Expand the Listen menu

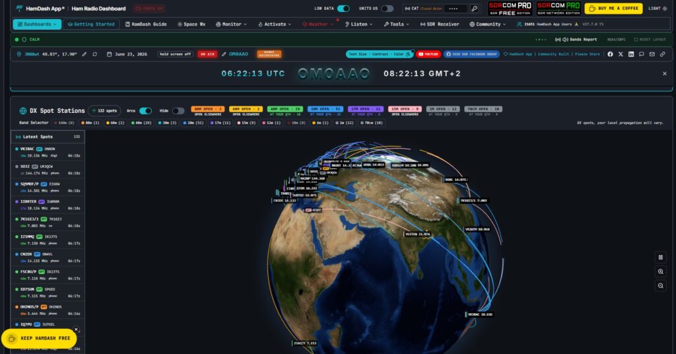click(358, 24)
